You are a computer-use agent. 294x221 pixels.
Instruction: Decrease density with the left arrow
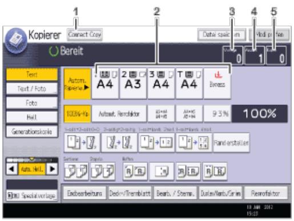12,169
